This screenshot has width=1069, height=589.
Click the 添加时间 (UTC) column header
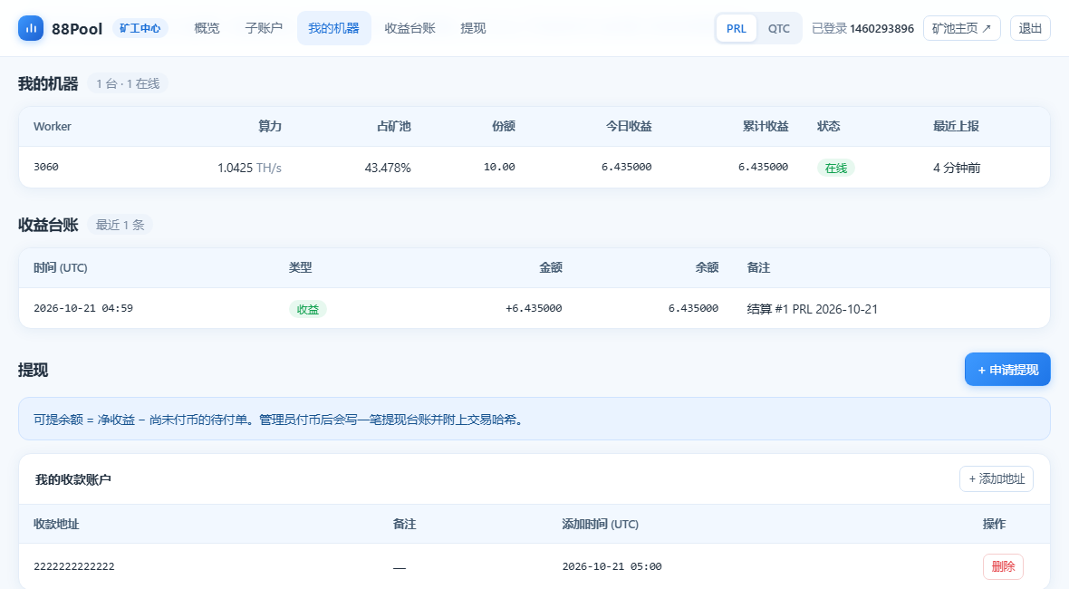click(600, 524)
